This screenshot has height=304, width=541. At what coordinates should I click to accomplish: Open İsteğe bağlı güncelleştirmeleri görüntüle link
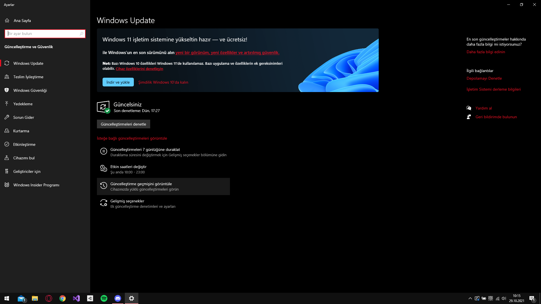click(132, 138)
